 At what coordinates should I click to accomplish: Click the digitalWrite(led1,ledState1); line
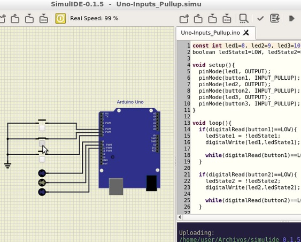[x=253, y=142]
